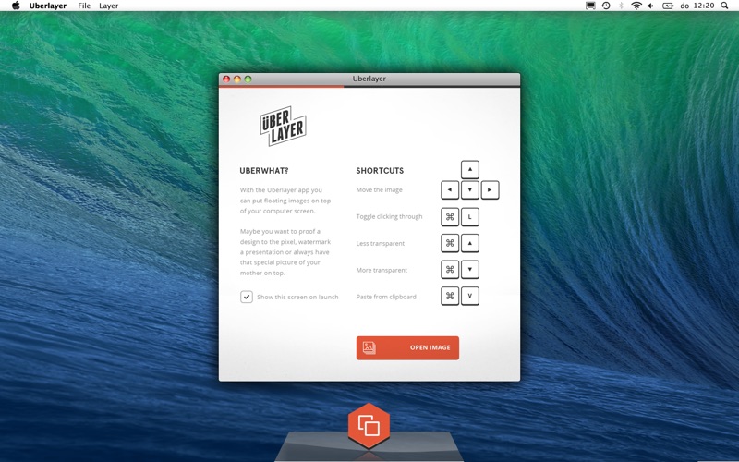The height and width of the screenshot is (462, 739).
Task: Click the OPEN IMAGE button
Action: (x=407, y=348)
